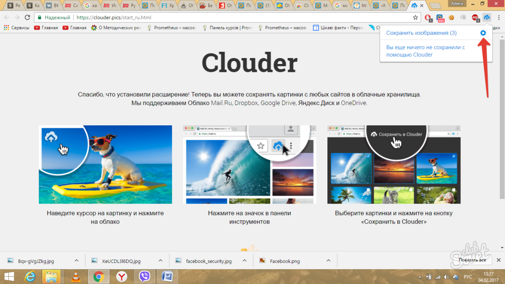Open Цікаві факти bookmark
Image resolution: width=505 pixels, height=284 pixels.
(x=338, y=28)
